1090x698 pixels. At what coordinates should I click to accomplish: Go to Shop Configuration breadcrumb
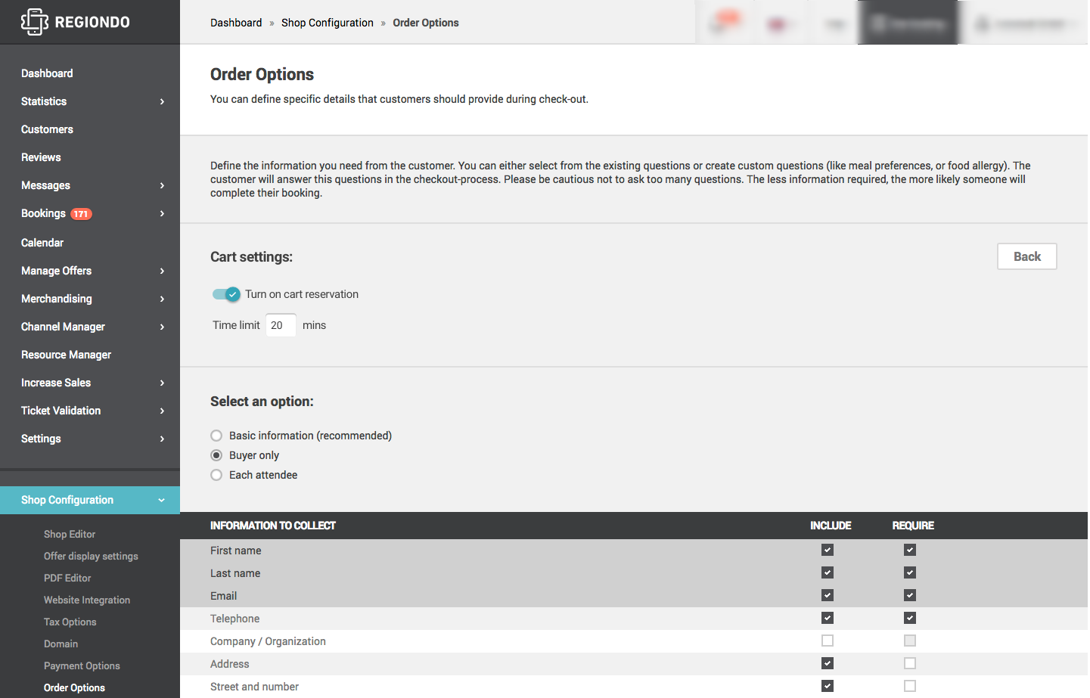[327, 23]
